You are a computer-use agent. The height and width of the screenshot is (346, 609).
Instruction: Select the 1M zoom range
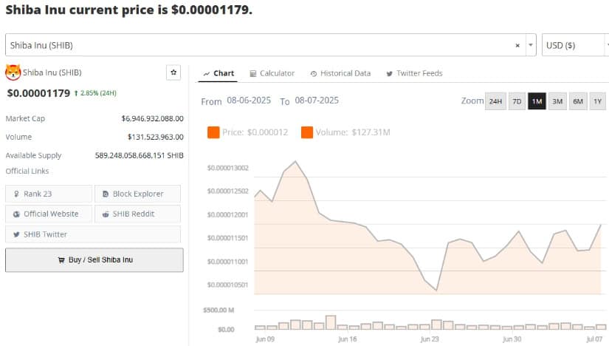coord(537,101)
